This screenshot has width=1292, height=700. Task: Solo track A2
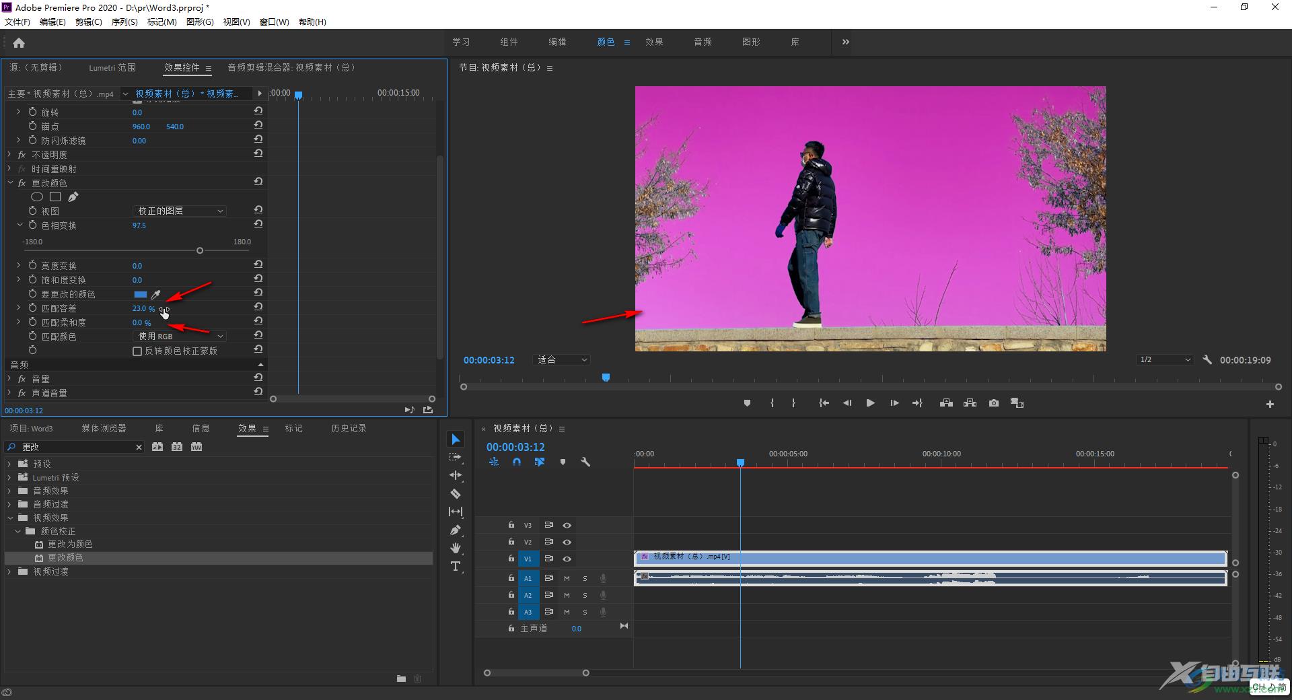tap(585, 595)
